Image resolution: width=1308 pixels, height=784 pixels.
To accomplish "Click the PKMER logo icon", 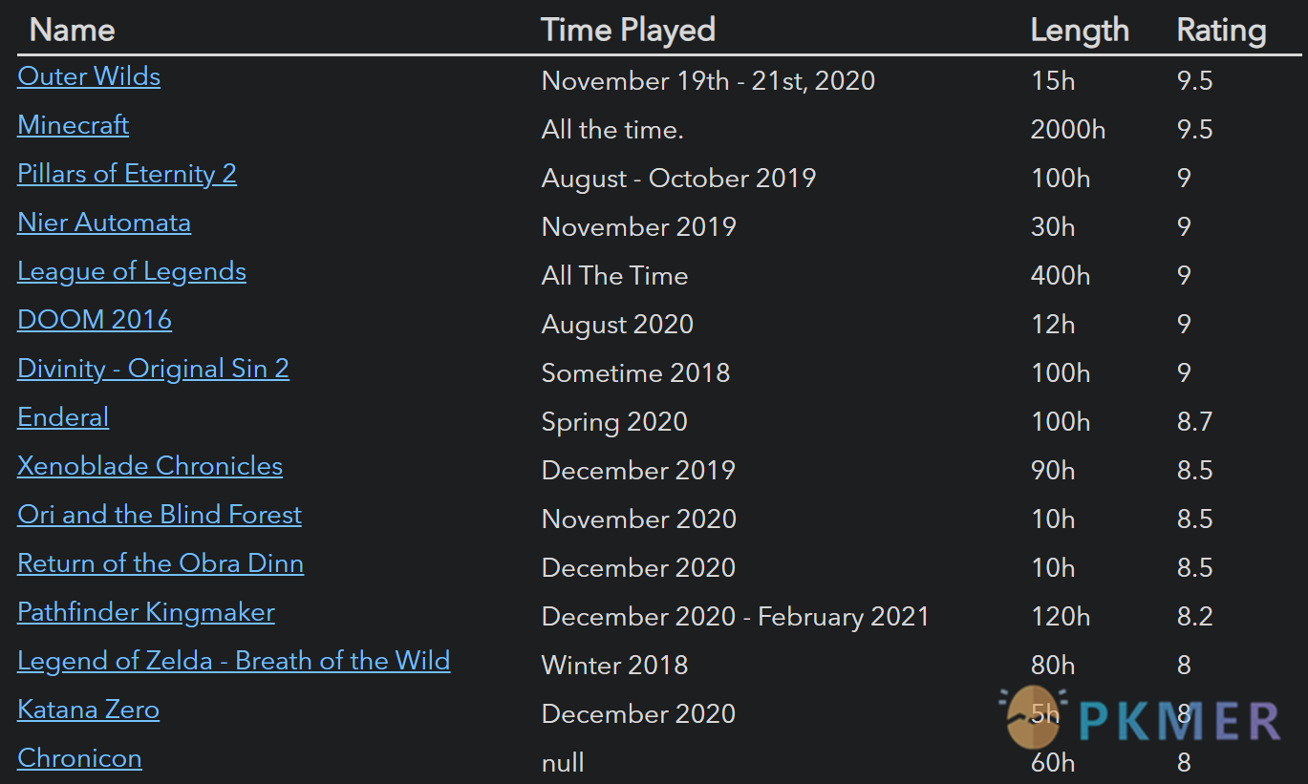I will [1034, 717].
